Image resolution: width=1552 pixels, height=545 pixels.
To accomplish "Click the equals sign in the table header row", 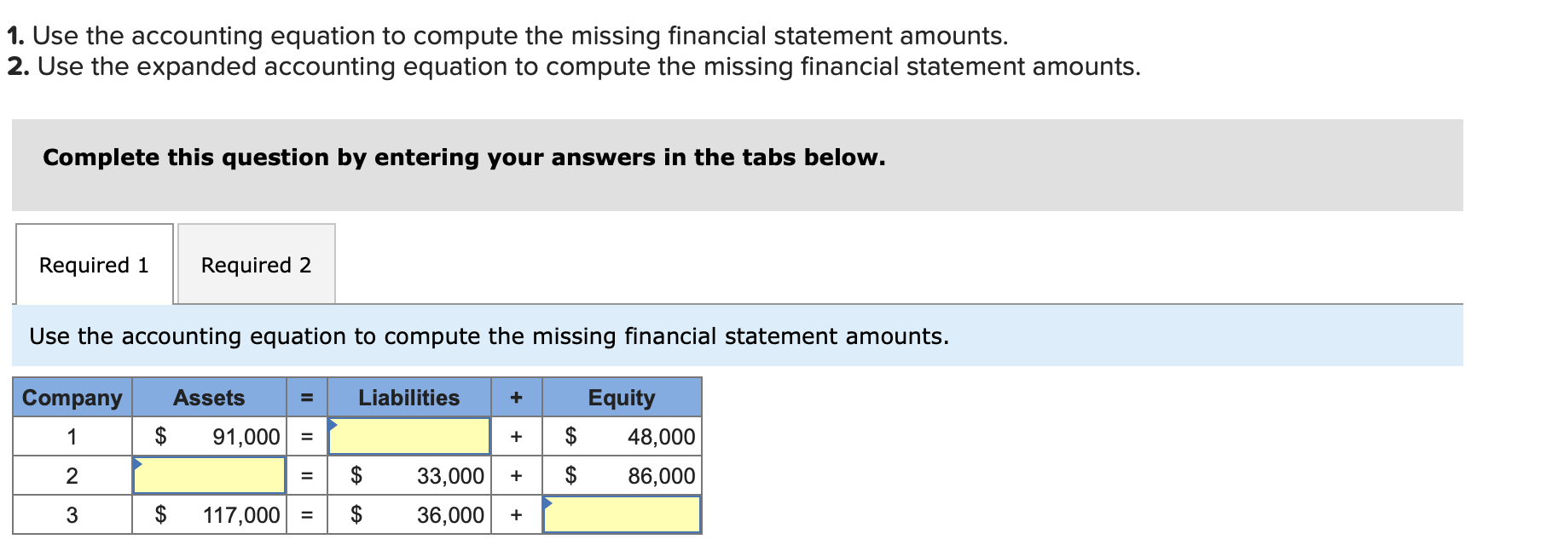I will [x=306, y=397].
